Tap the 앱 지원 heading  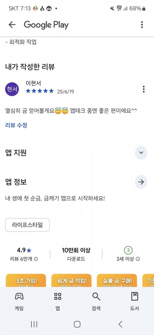16,153
